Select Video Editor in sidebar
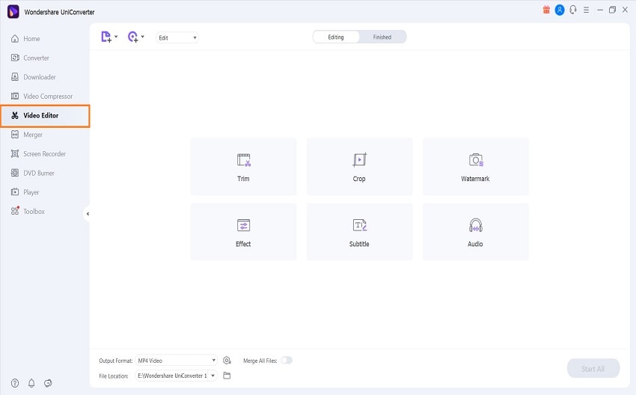The image size is (636, 395). click(45, 115)
